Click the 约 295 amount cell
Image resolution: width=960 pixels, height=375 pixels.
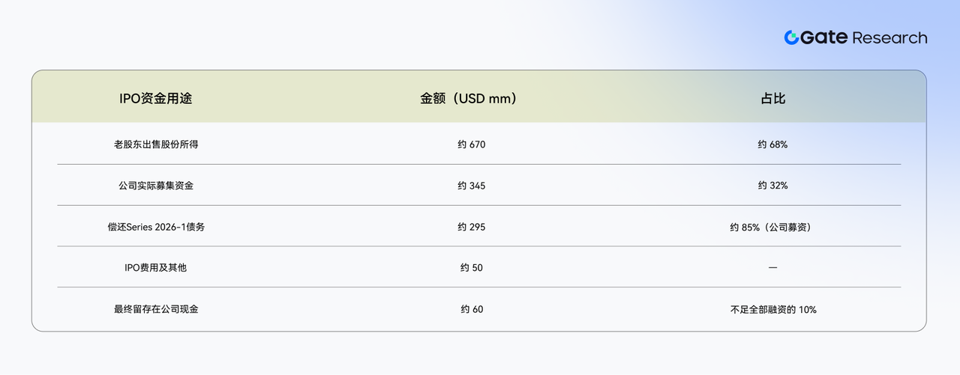[472, 227]
